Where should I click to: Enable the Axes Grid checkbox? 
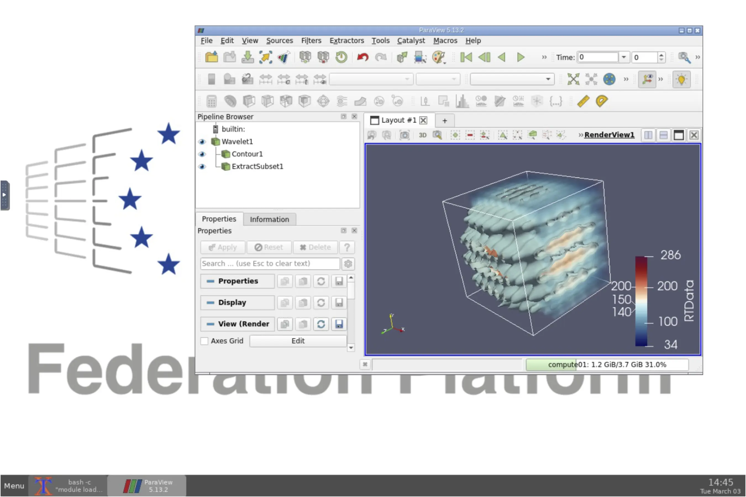(x=204, y=341)
